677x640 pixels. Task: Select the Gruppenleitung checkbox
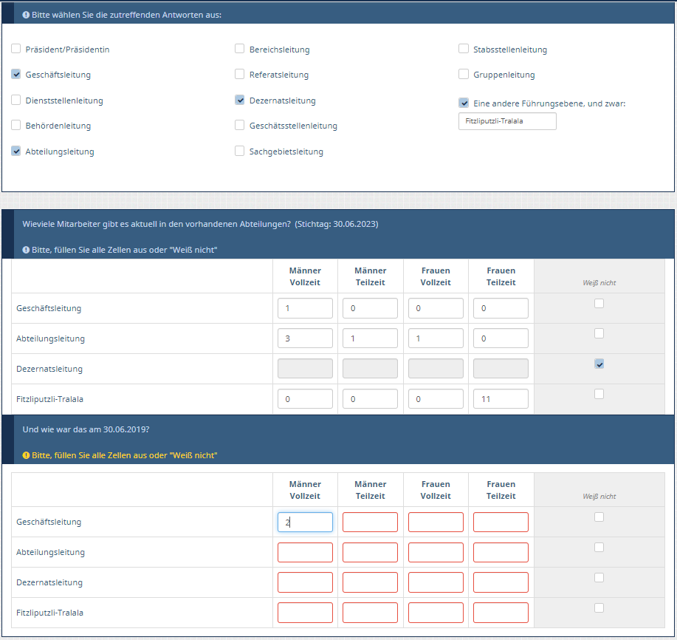pos(464,74)
